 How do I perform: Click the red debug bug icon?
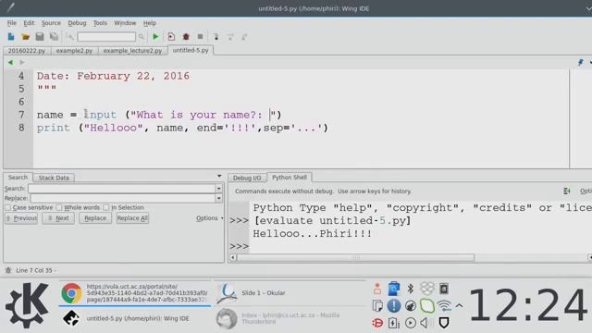[x=186, y=37]
